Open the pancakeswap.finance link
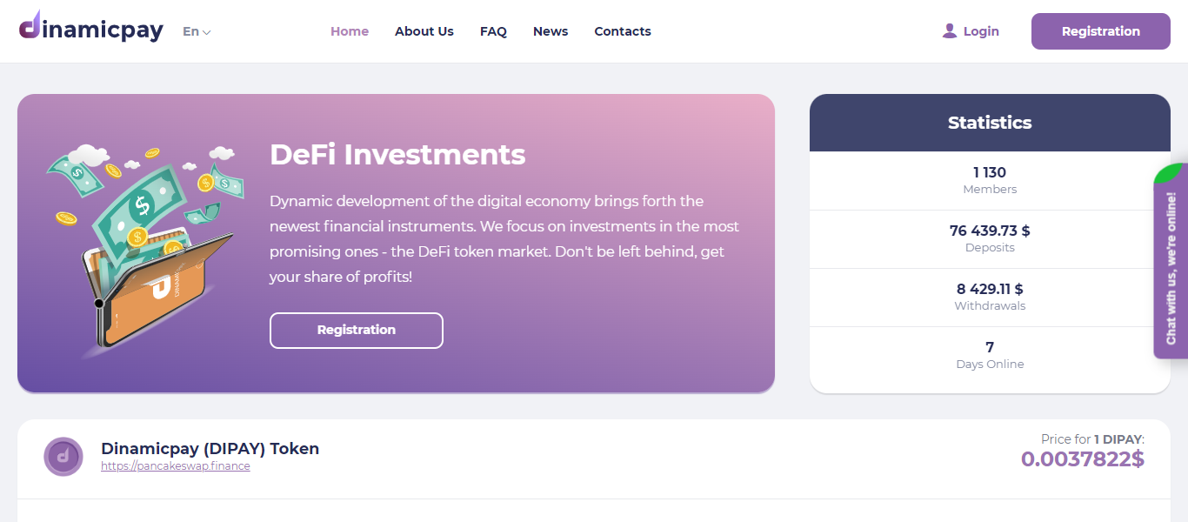Viewport: 1188px width, 522px height. tap(176, 466)
